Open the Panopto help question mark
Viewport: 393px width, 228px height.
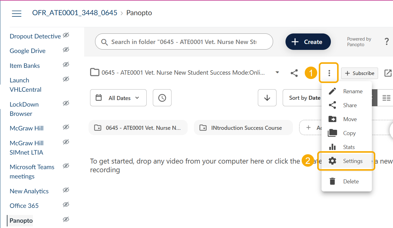386,42
